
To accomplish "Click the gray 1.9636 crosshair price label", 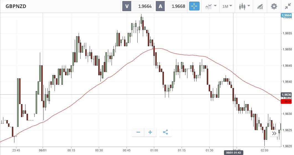I will point(286,95).
